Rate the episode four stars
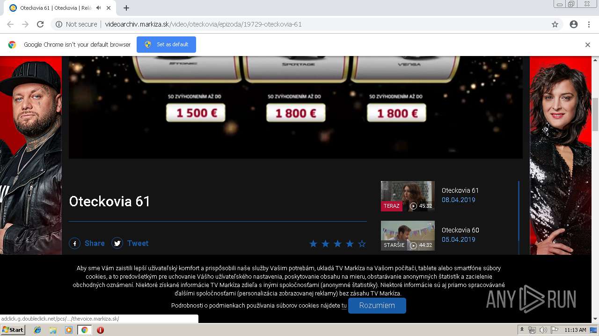This screenshot has width=599, height=336. coord(350,244)
